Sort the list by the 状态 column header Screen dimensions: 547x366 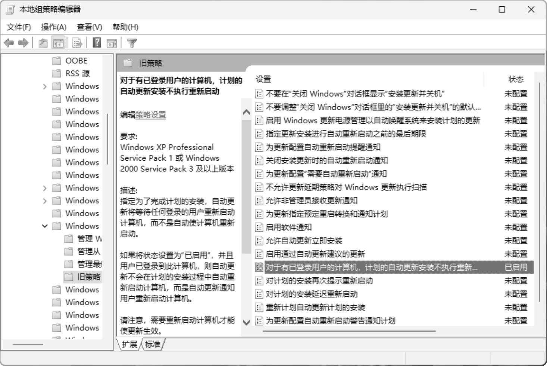[516, 79]
